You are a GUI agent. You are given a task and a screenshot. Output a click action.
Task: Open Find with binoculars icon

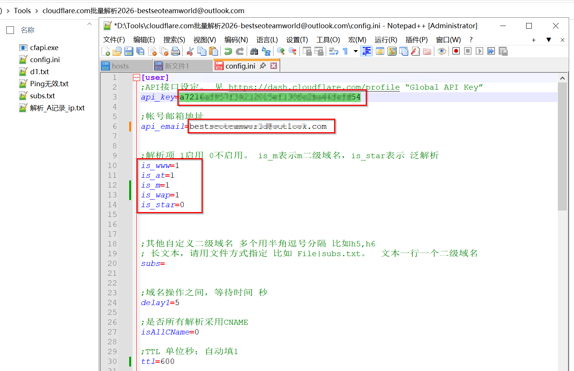[254, 51]
